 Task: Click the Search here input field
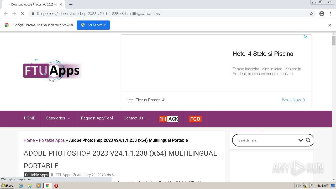pos(266,140)
